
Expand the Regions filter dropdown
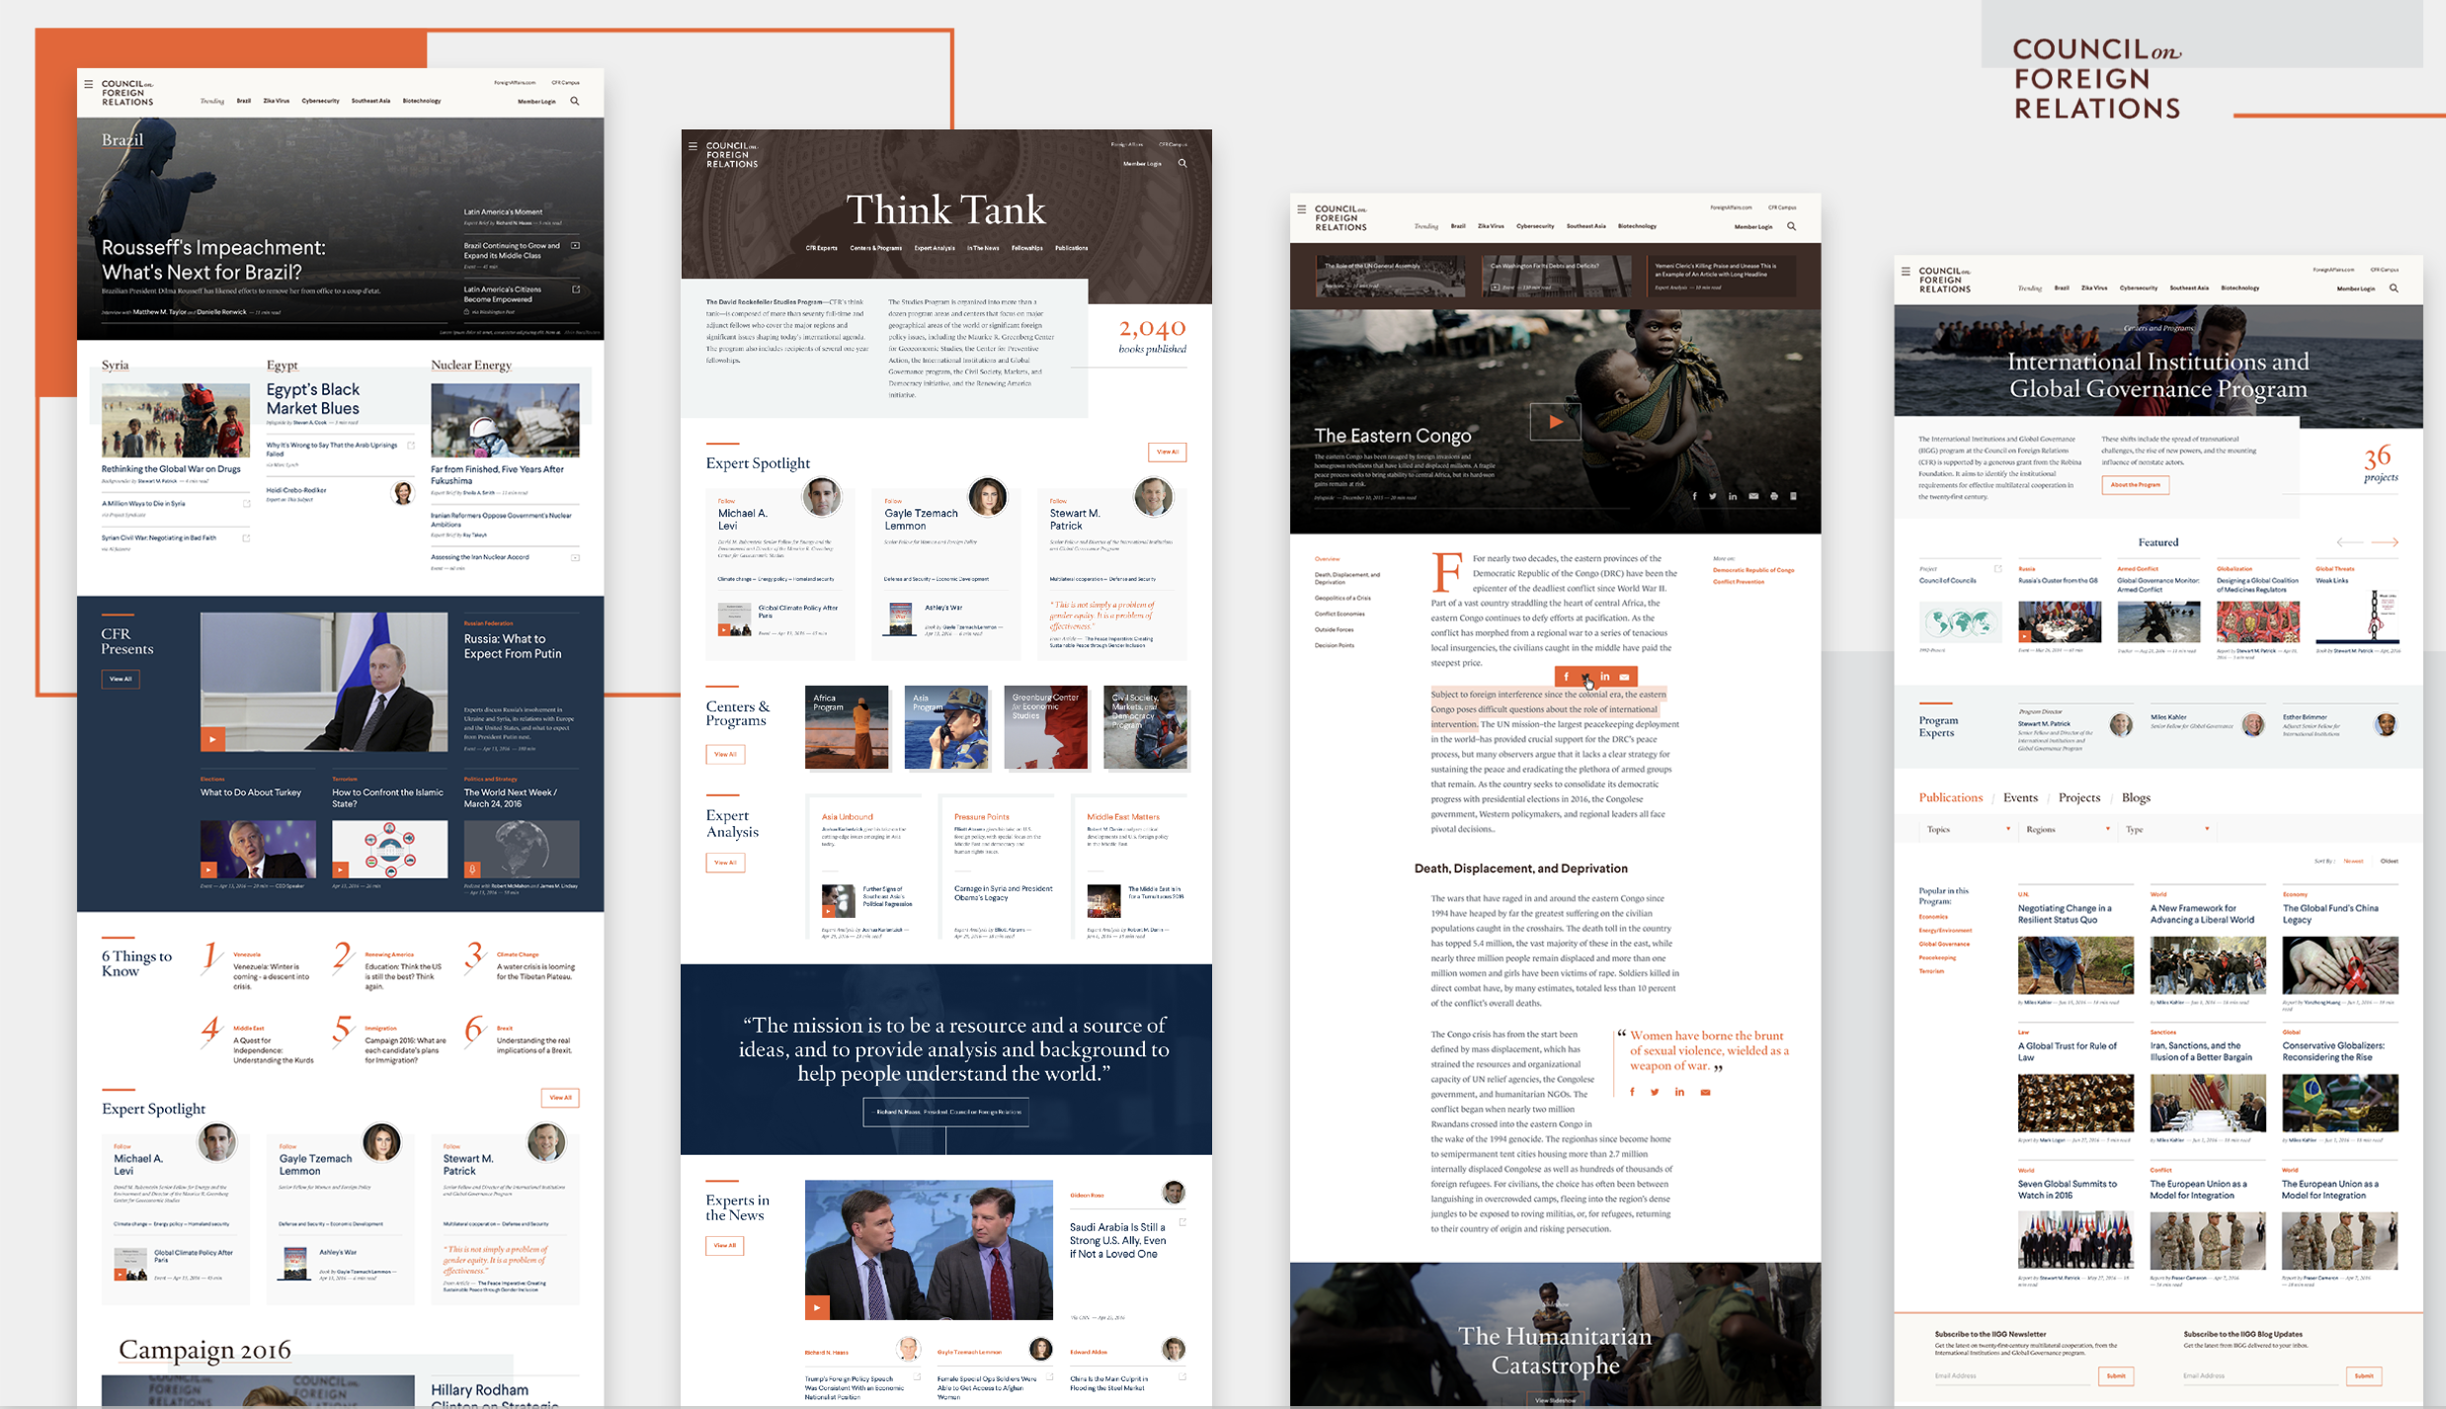pos(2067,829)
